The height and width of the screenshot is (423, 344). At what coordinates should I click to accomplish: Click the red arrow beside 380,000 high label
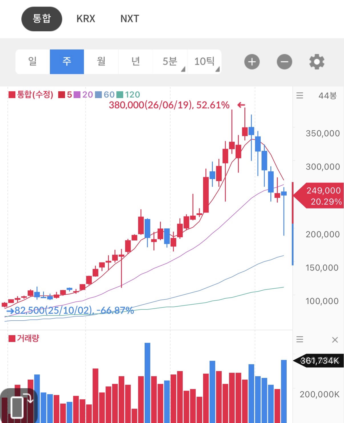coord(241,105)
